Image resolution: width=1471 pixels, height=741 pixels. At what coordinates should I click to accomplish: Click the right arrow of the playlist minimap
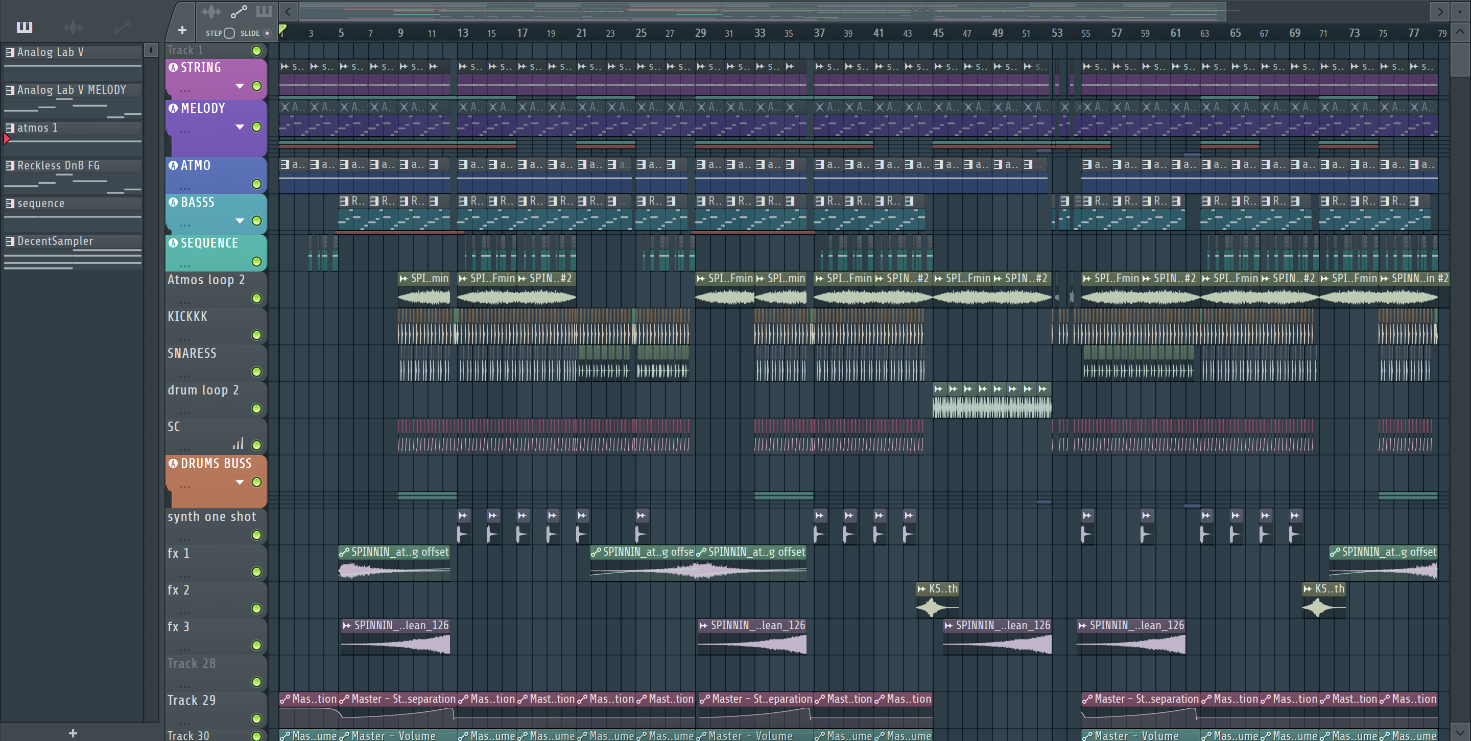[x=1440, y=11]
